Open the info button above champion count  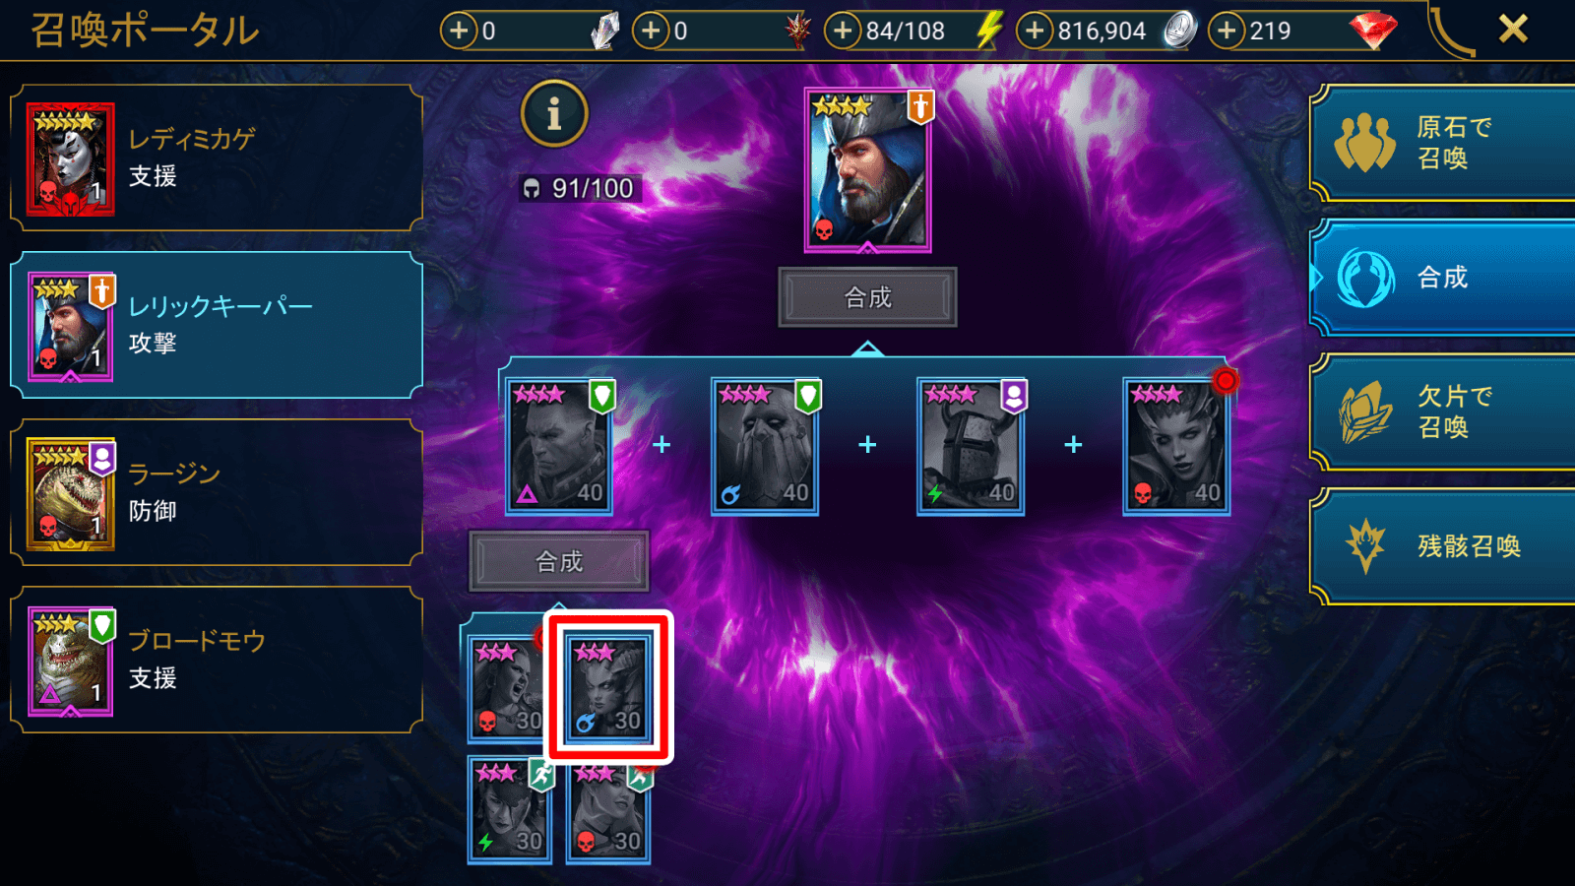coord(554,113)
